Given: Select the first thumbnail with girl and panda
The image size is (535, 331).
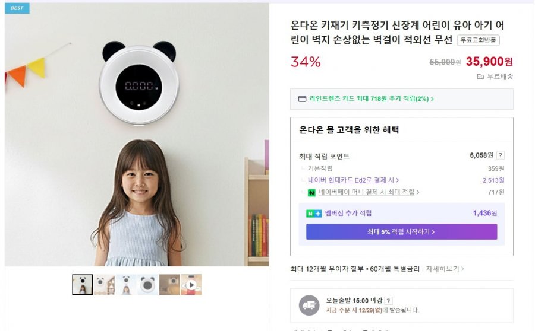Looking at the screenshot, I should [x=83, y=285].
